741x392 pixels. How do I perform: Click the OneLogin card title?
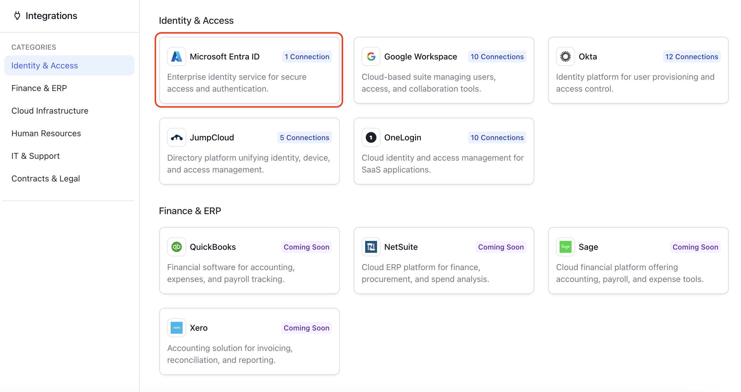(x=403, y=137)
